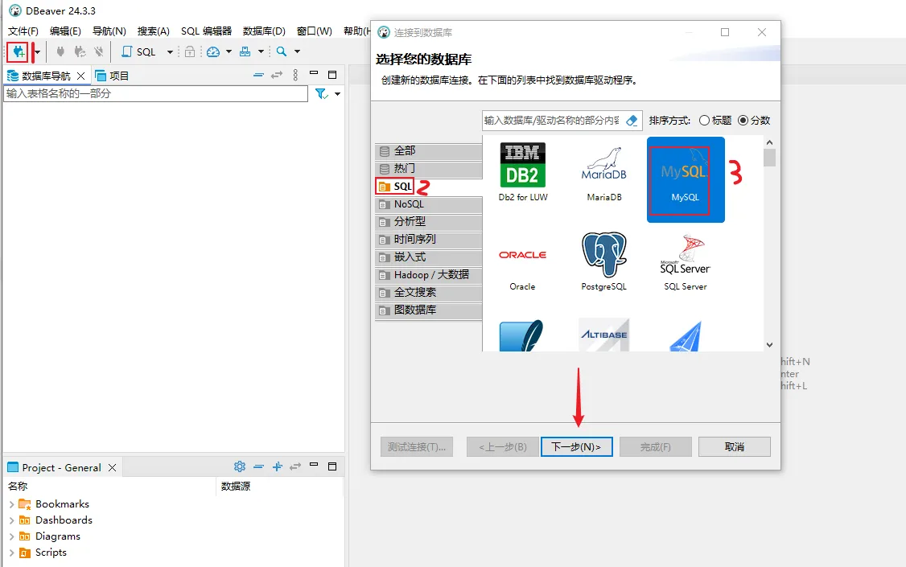The height and width of the screenshot is (567, 906).
Task: Open navigator view menu three dots
Action: pos(295,75)
